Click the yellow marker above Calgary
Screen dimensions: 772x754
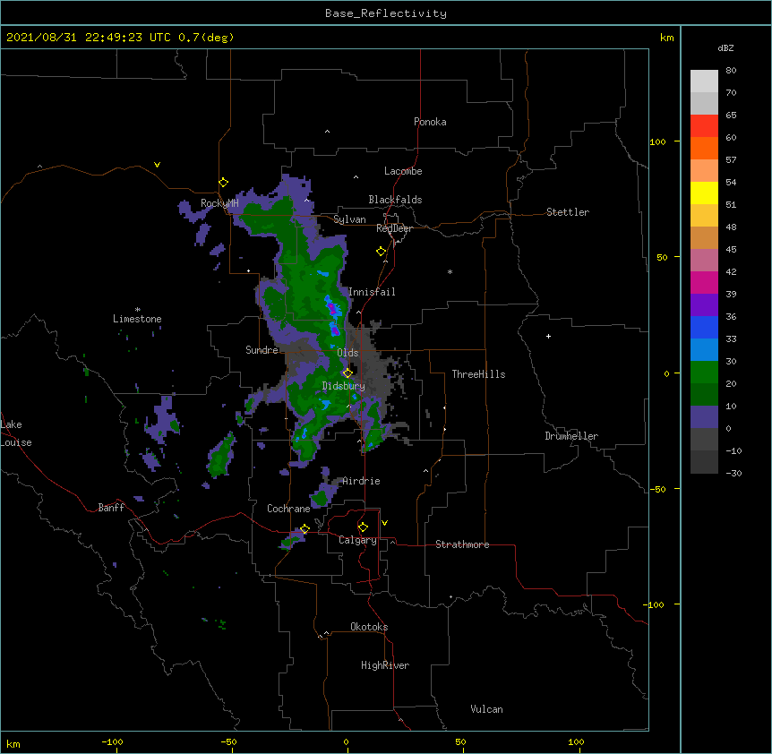click(x=363, y=527)
